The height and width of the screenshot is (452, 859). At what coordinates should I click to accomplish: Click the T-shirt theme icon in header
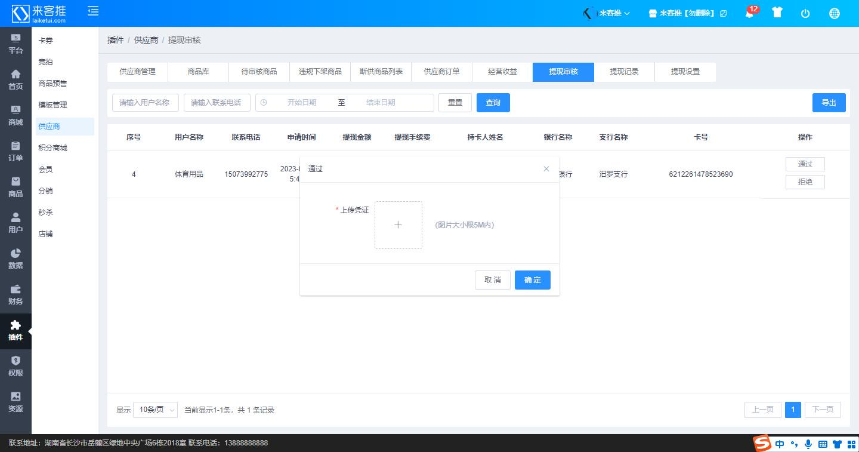(777, 13)
